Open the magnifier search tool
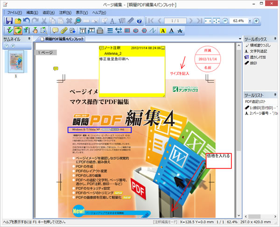This screenshot has height=227, width=280. [77, 21]
